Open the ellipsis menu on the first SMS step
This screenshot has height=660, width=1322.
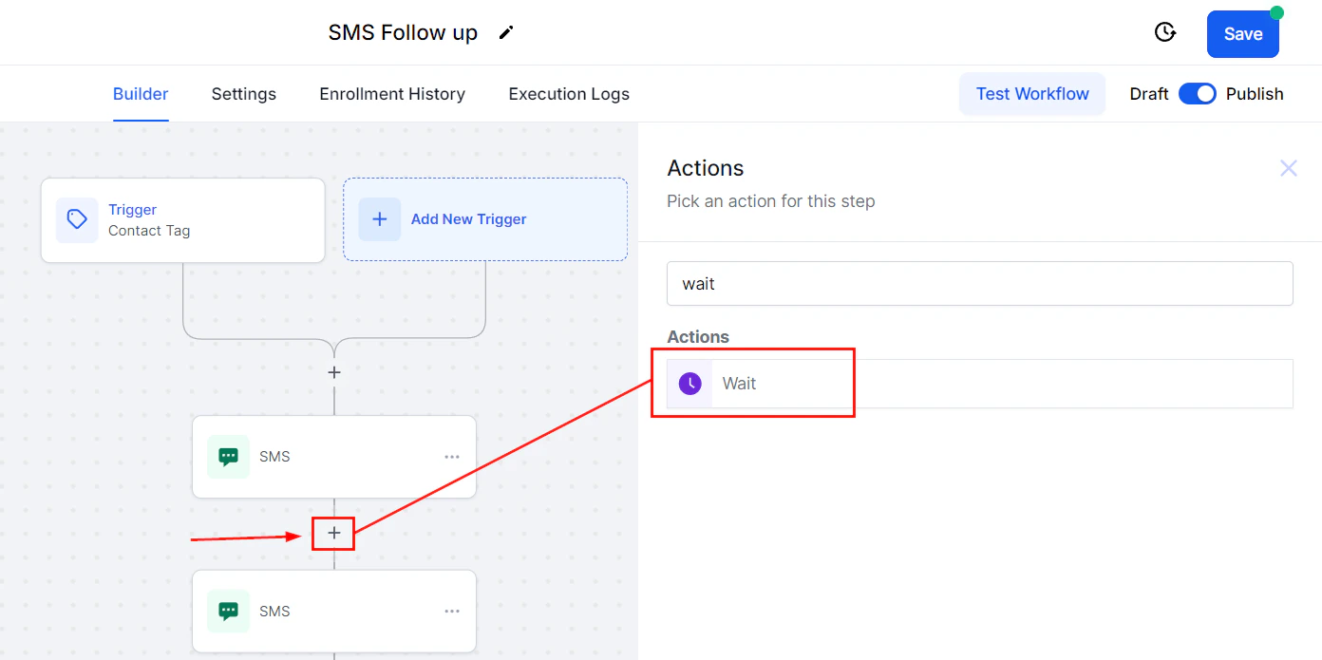click(451, 456)
